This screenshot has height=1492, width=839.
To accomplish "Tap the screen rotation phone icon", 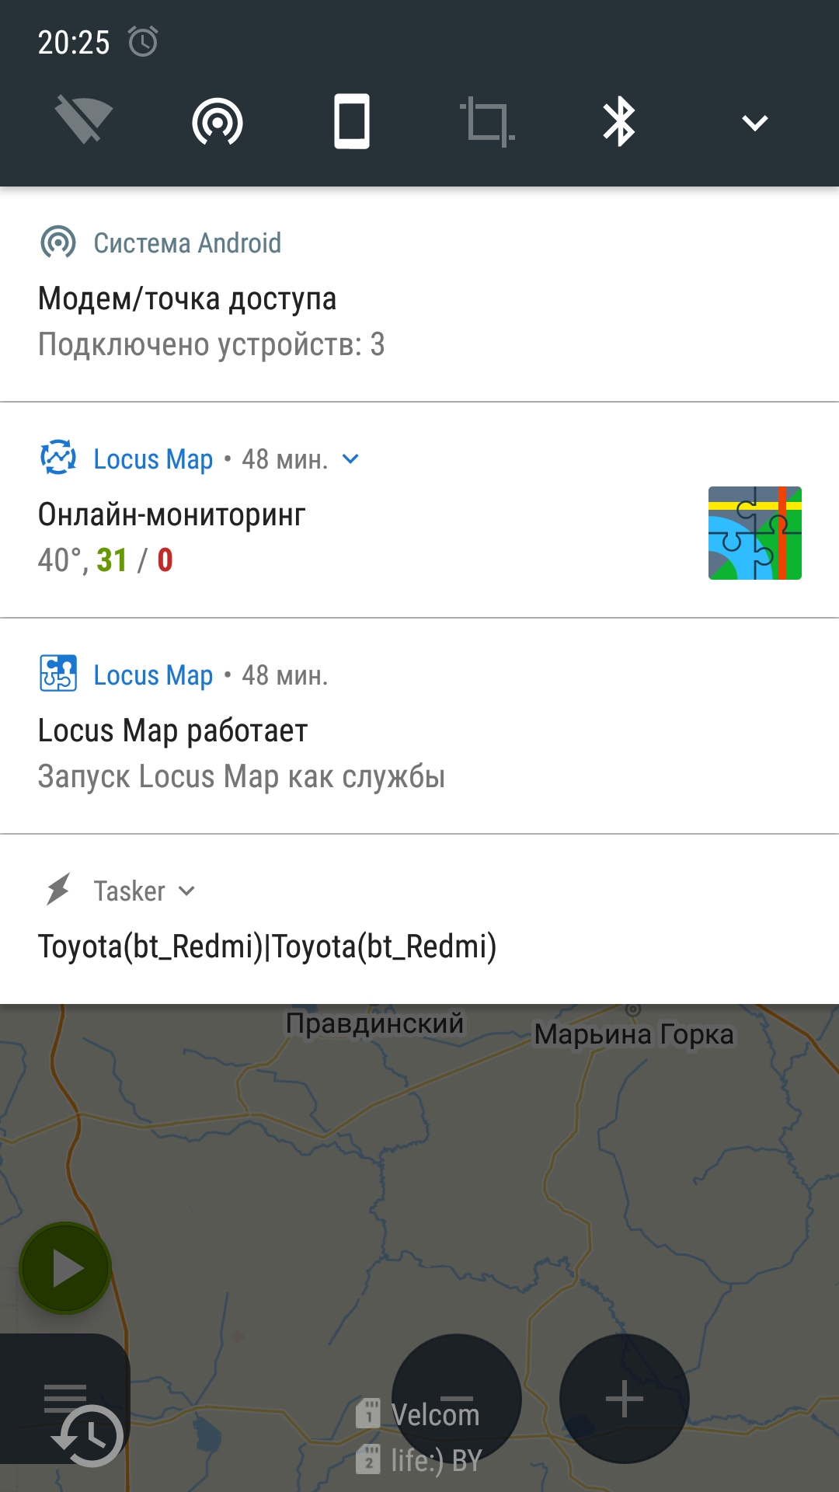I will click(352, 121).
